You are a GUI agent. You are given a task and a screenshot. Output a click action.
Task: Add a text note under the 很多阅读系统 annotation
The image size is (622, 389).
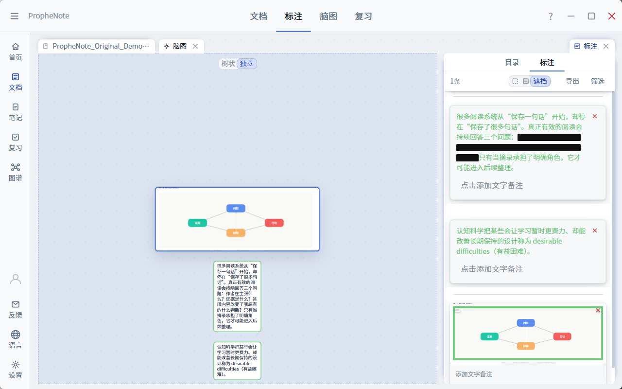click(492, 185)
